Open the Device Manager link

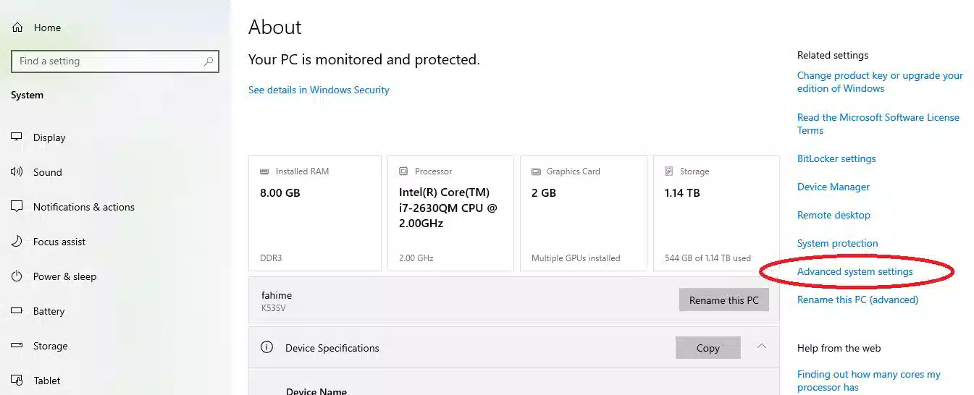click(833, 187)
